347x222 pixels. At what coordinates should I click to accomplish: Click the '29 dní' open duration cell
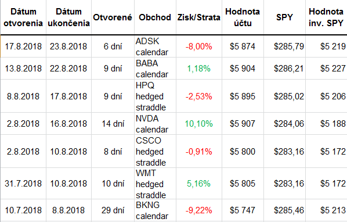coord(113,210)
